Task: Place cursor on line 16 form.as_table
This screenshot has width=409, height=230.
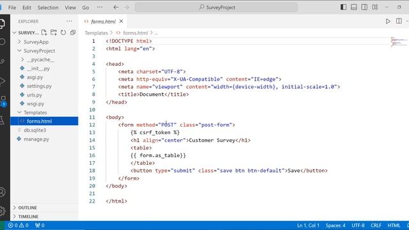Action: coord(158,155)
